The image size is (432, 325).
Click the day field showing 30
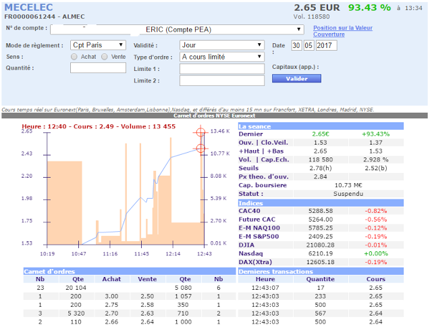coord(296,45)
